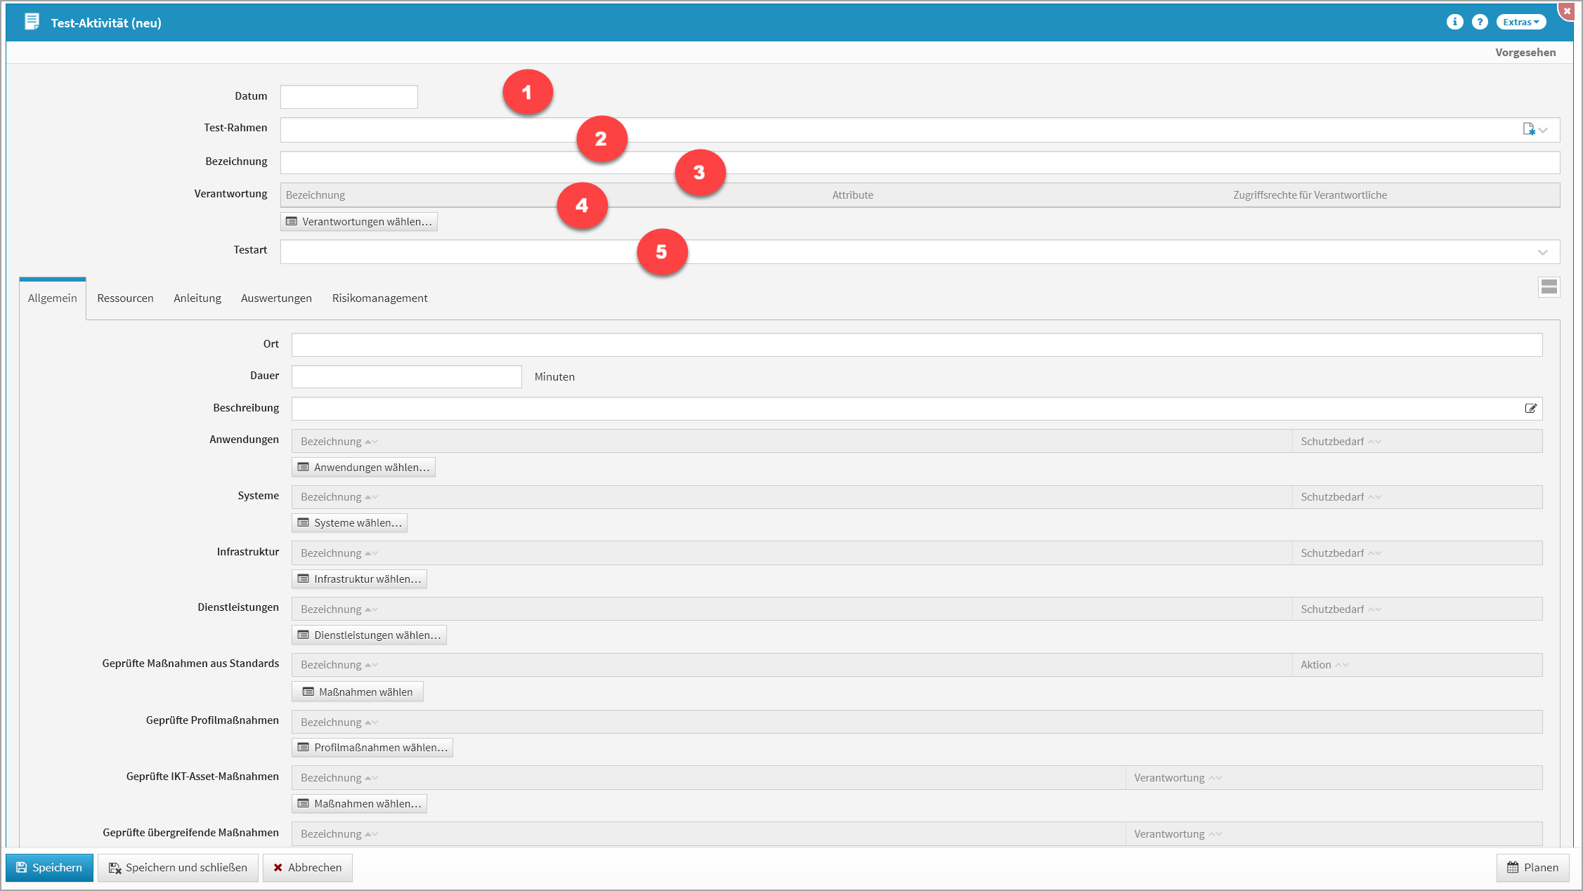Click Systeme wählen button
This screenshot has height=891, width=1583.
click(x=349, y=523)
